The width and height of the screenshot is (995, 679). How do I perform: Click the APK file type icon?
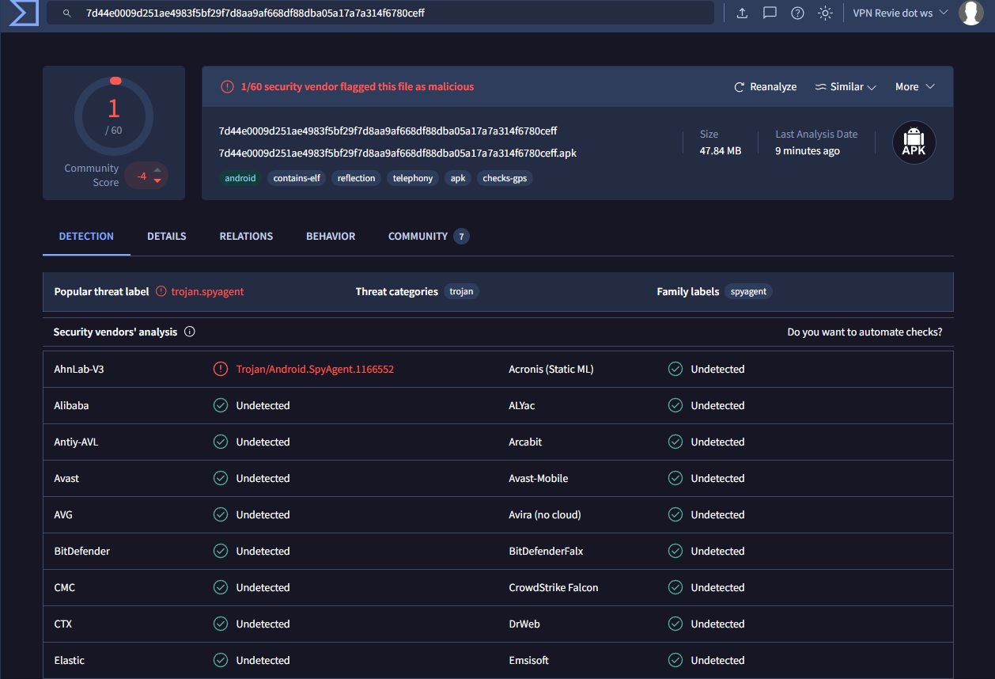pyautogui.click(x=914, y=142)
